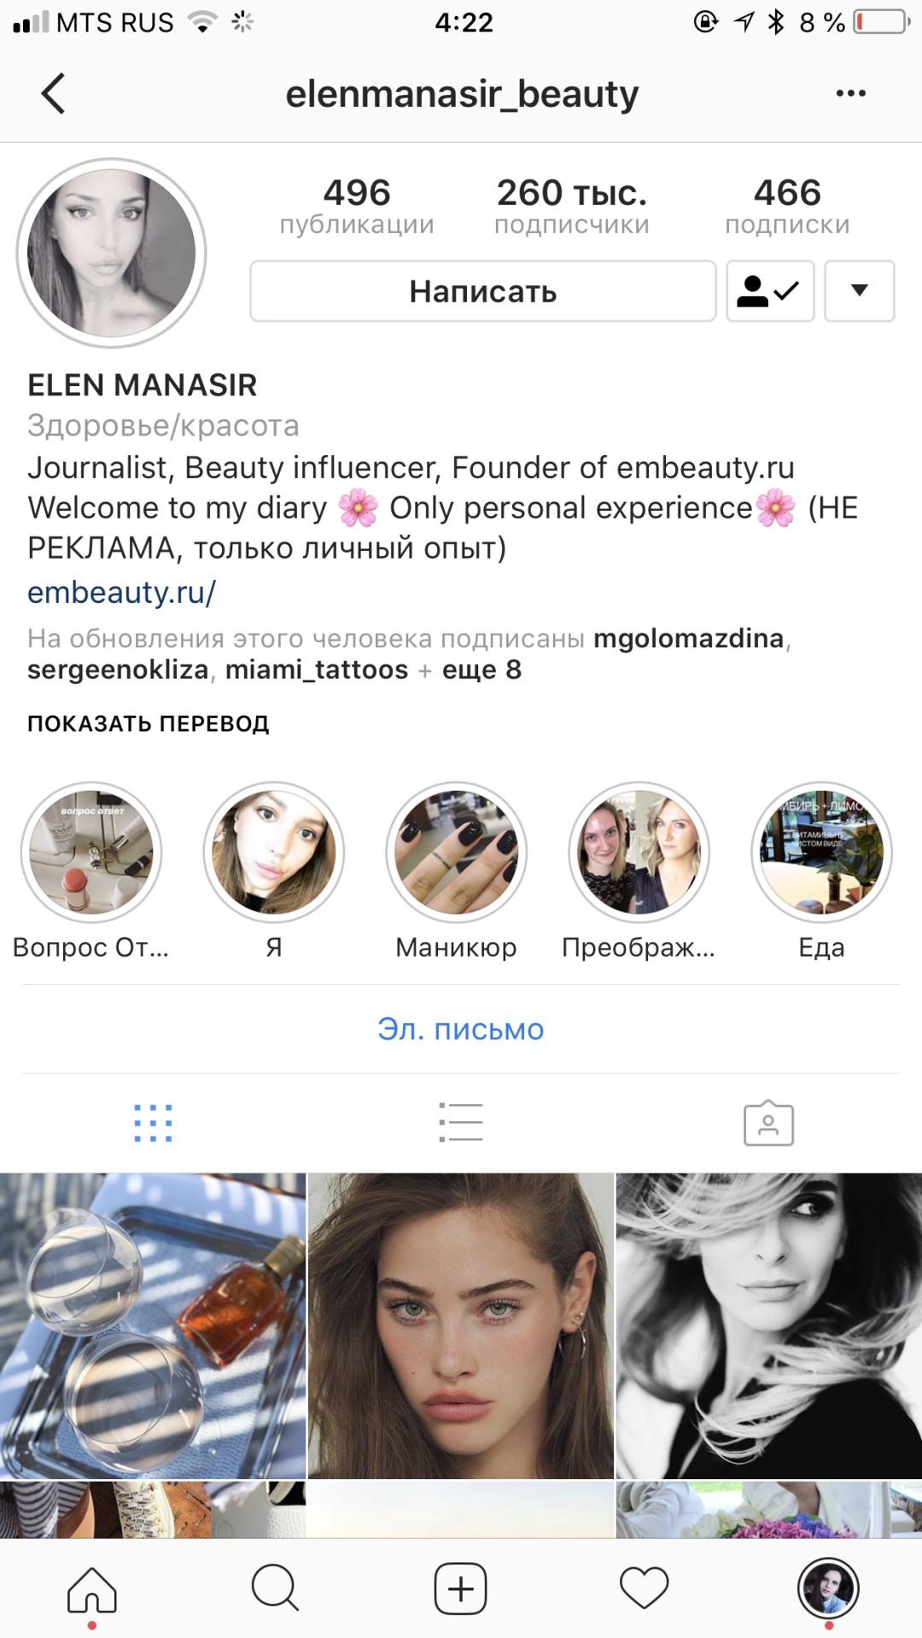
Task: Expand suggested accounts dropdown arrow
Action: tap(860, 291)
